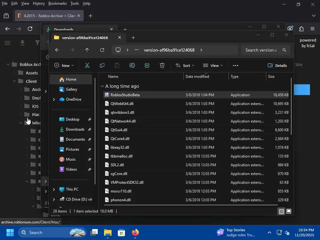Screen dimensions: 320x240
Task: Click the Paste clipboard icon in Explorer toolbar
Action: (117, 65)
